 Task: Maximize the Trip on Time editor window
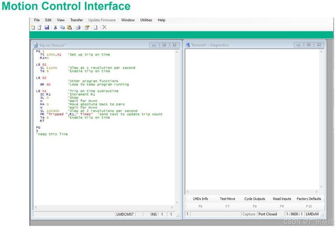click(164, 45)
